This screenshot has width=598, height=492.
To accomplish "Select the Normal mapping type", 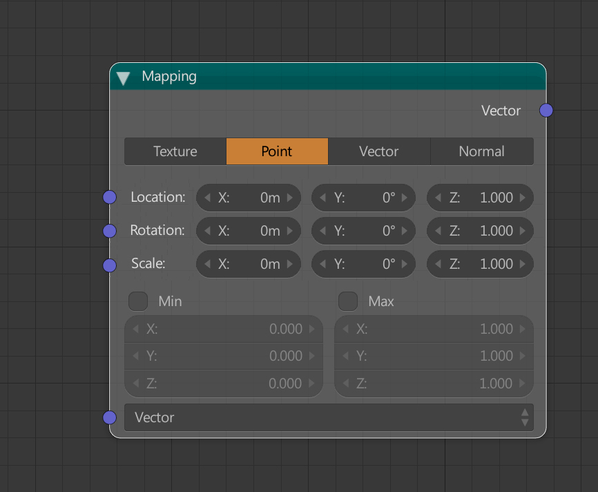I will click(x=482, y=151).
